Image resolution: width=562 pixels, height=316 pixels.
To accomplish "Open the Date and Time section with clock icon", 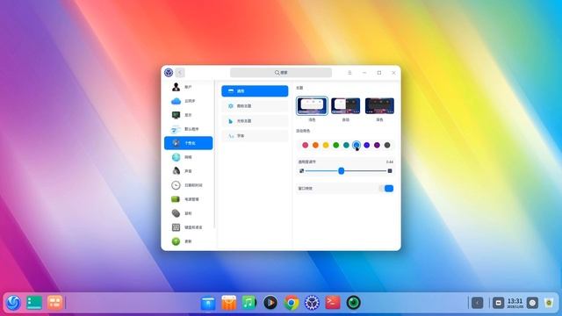I will tap(188, 185).
